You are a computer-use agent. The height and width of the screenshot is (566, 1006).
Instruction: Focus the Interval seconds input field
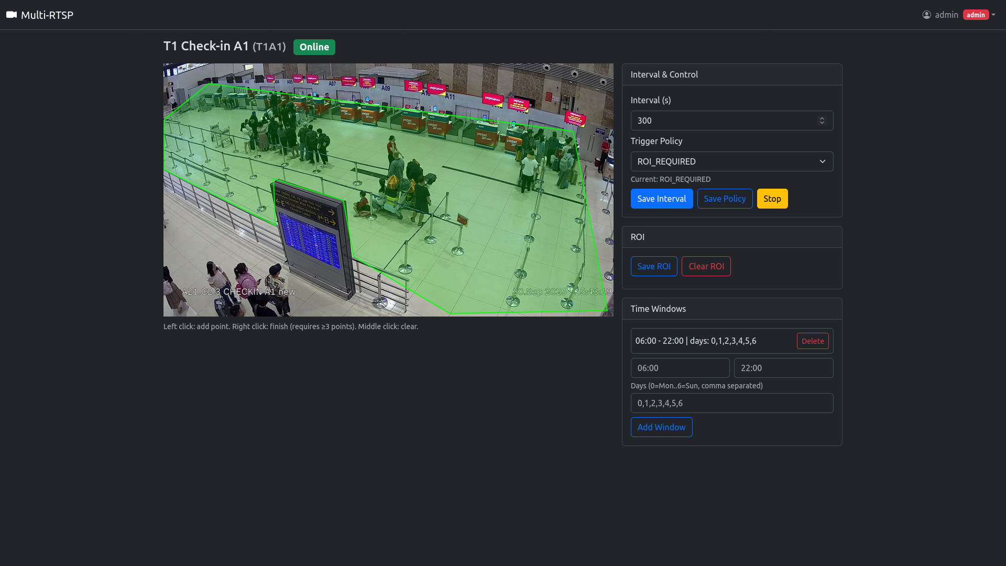click(x=731, y=121)
